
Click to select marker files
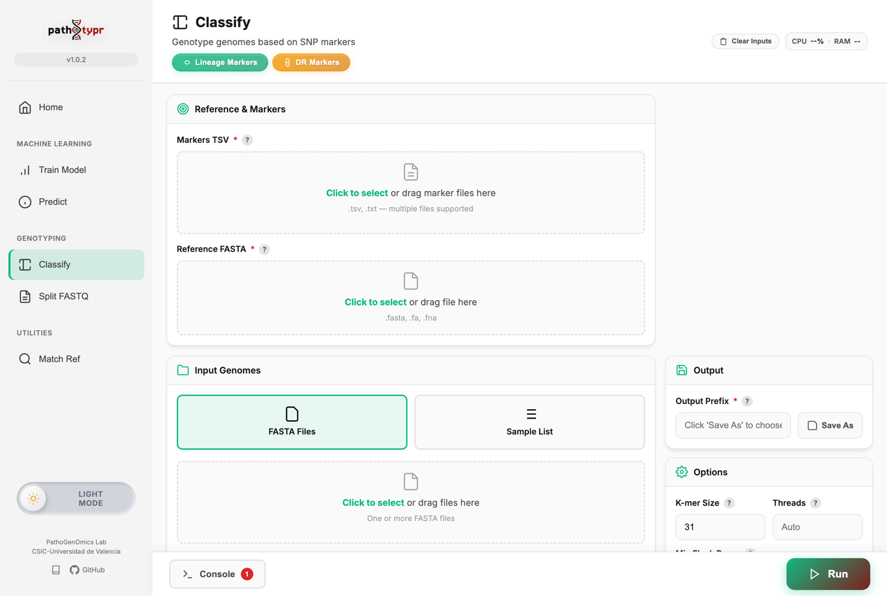357,193
